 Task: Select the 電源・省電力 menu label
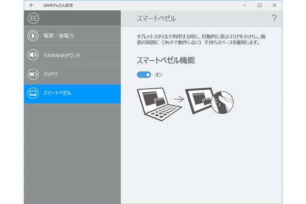59,36
